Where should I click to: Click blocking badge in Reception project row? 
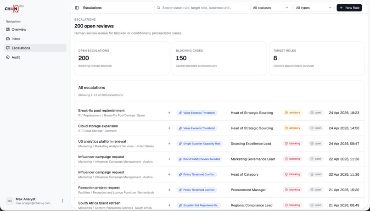(x=292, y=189)
